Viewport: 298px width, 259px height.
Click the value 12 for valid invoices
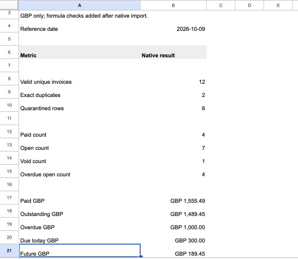tap(173, 79)
